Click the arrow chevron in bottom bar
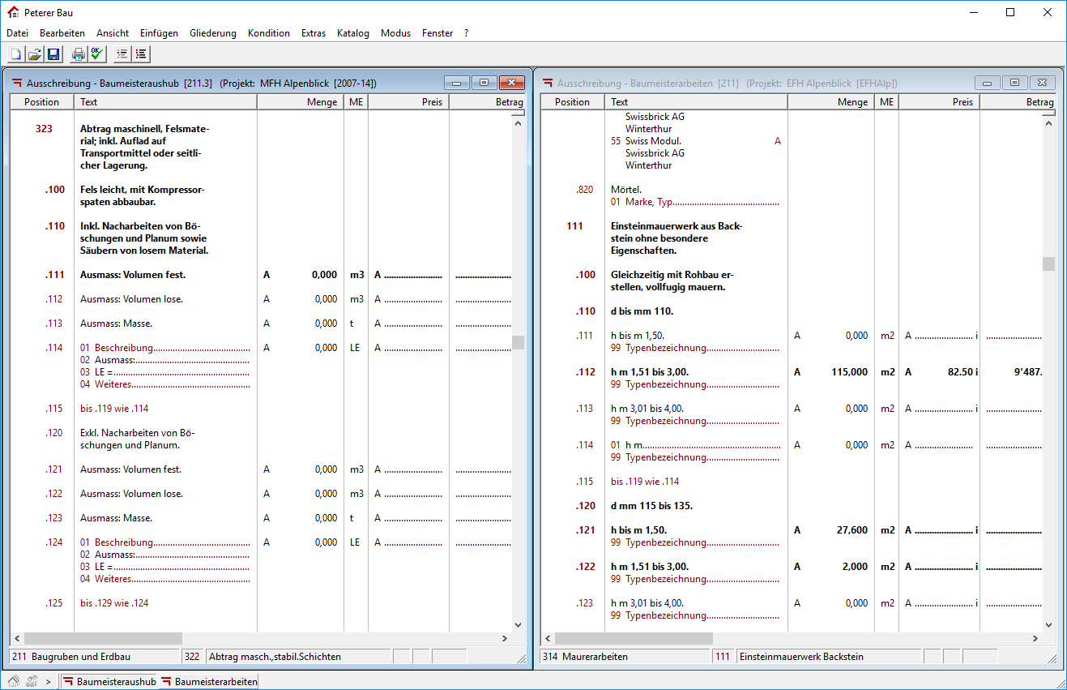This screenshot has height=690, width=1067. pyautogui.click(x=48, y=682)
